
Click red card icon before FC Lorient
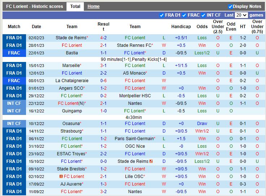coord(61,177)
